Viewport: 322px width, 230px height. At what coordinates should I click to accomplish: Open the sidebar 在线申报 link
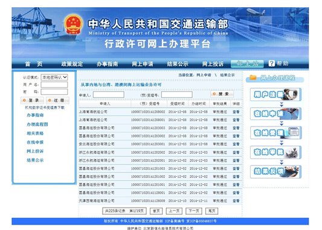coord(35,142)
